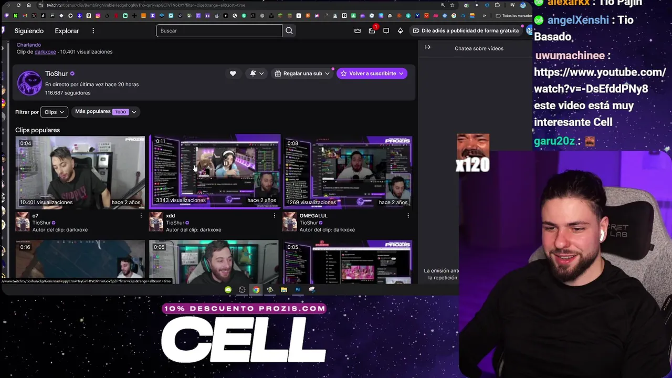This screenshot has height=378, width=672.
Task: Click TioShur channel name
Action: tap(56, 73)
